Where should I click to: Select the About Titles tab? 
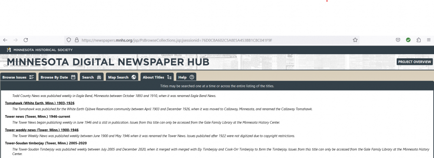point(157,77)
